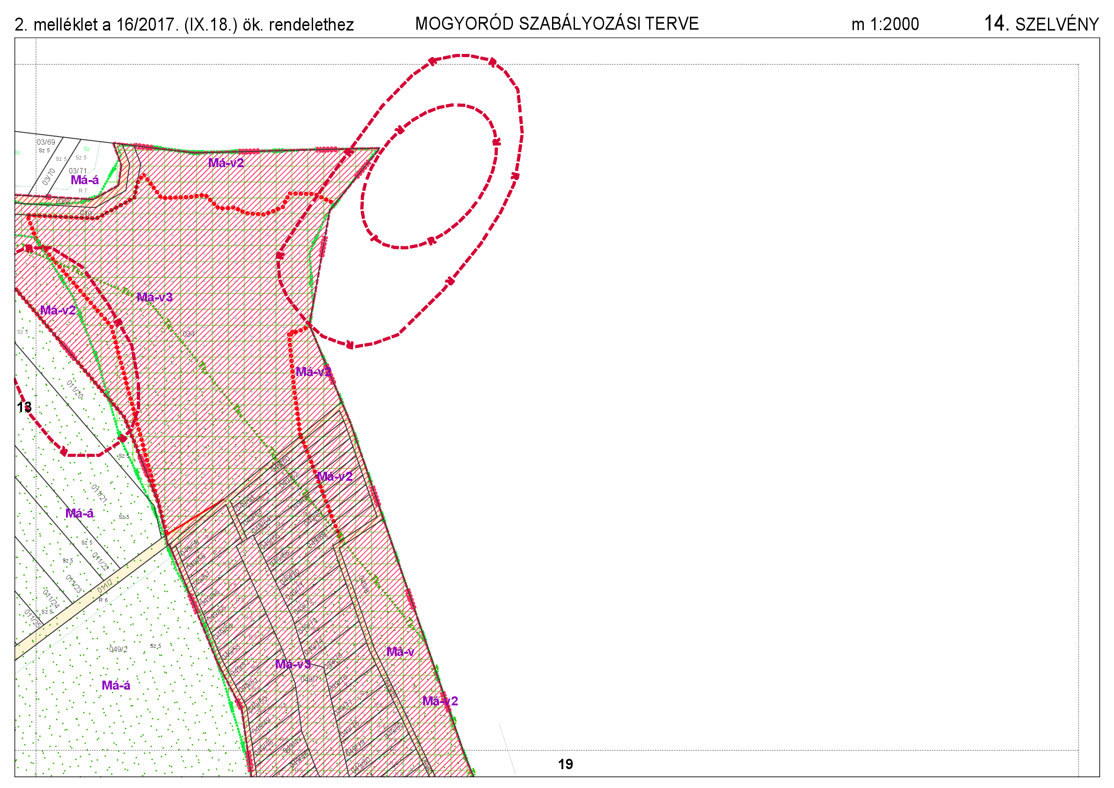Click parcel label 03/71
Screen dimensions: 1114x788
(x=78, y=171)
